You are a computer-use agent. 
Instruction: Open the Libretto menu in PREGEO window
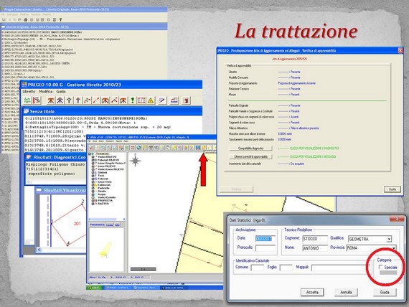click(x=29, y=92)
